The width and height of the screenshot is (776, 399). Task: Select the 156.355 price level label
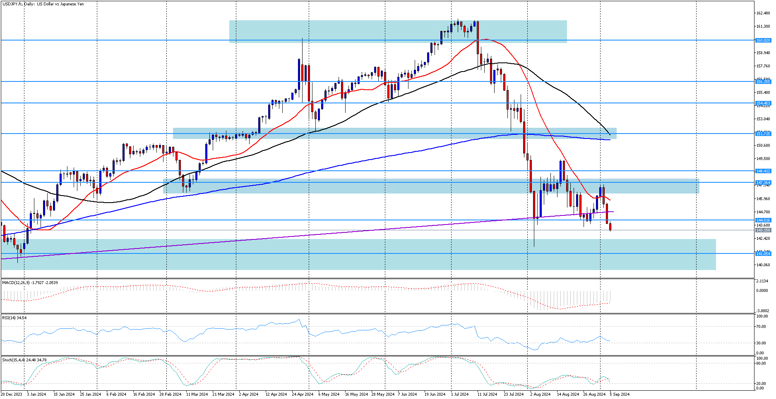763,82
